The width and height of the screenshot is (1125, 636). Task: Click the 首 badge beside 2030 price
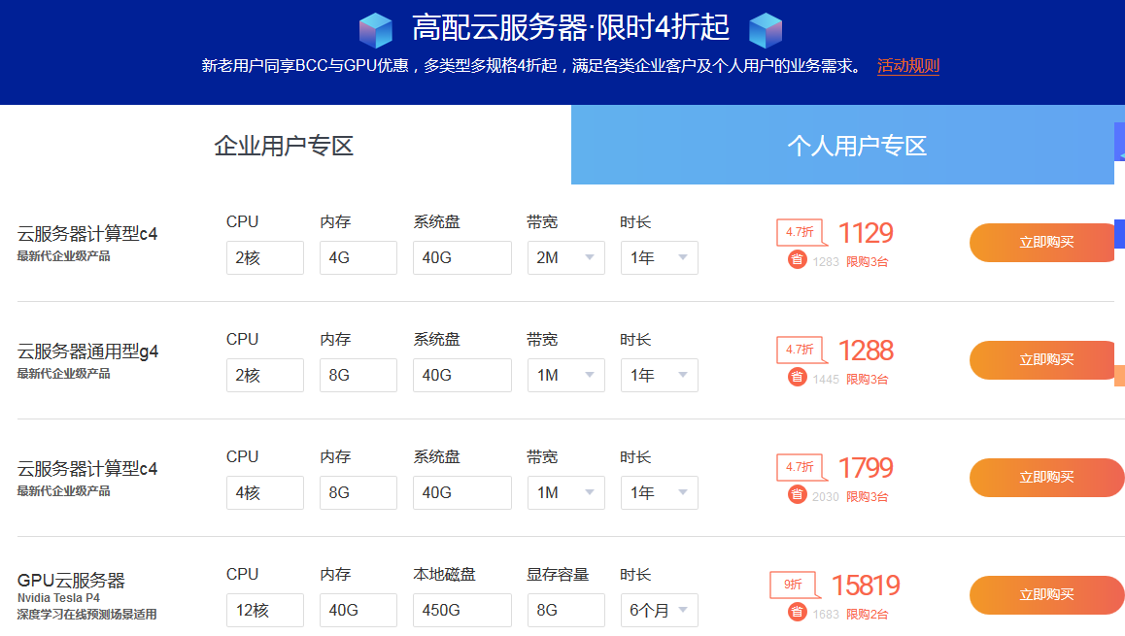797,495
